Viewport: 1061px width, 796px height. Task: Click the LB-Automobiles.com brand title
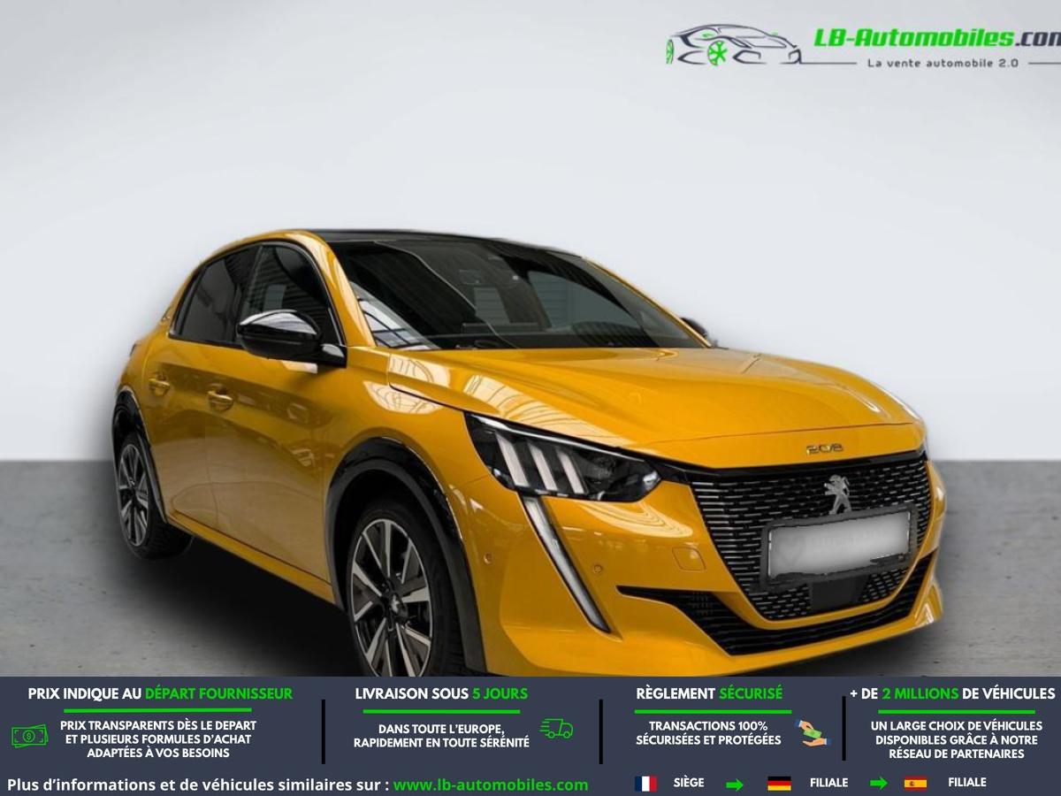936,37
